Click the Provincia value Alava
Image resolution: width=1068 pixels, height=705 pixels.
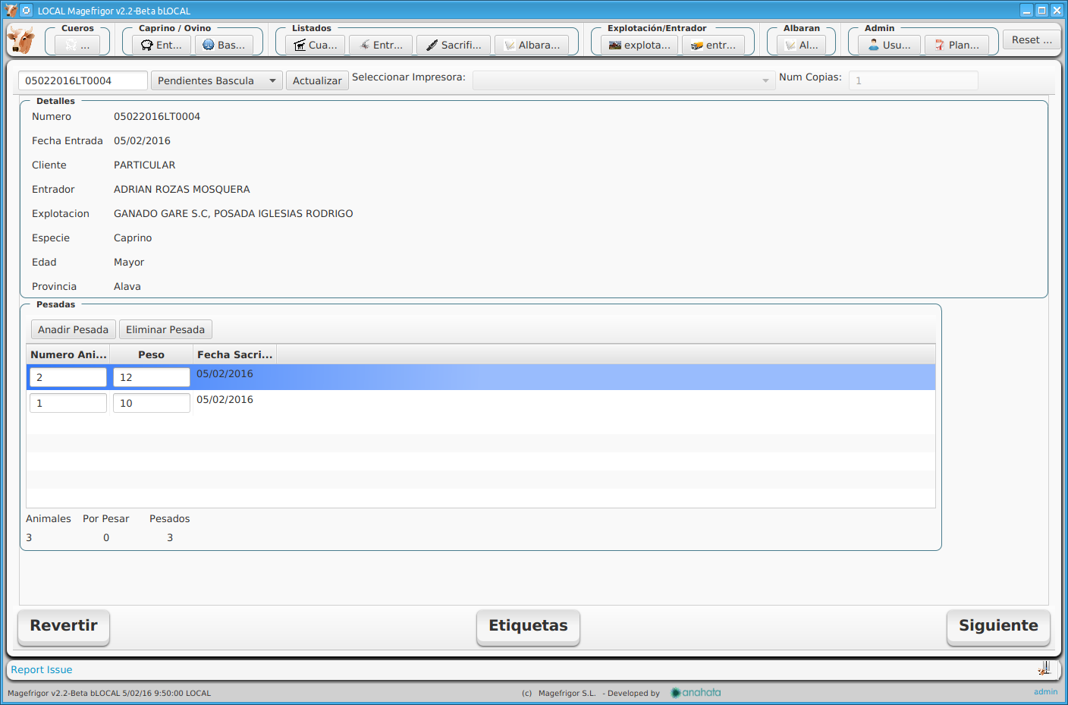pos(127,286)
